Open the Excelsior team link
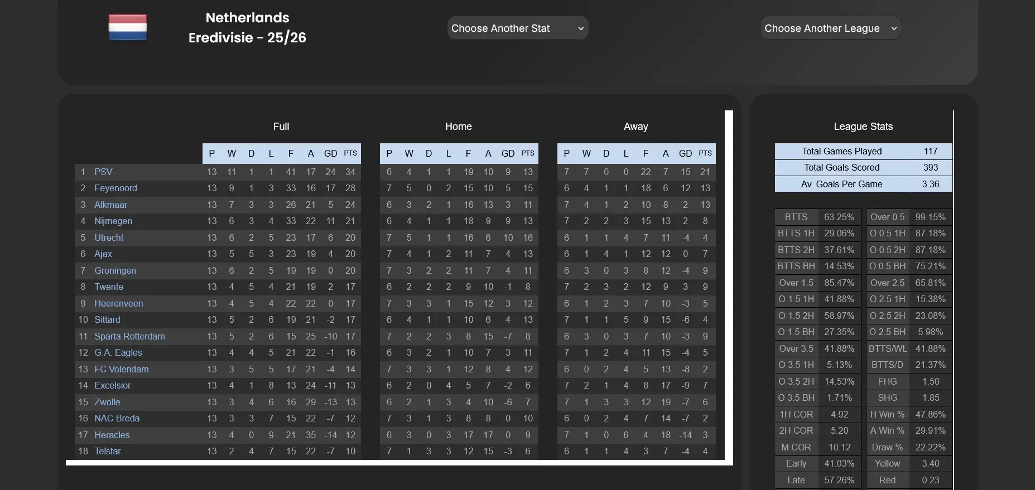This screenshot has width=1035, height=490. (113, 385)
